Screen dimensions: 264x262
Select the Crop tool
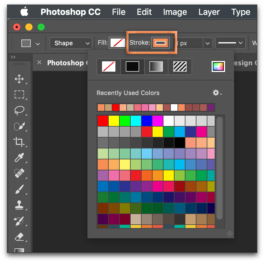click(19, 142)
